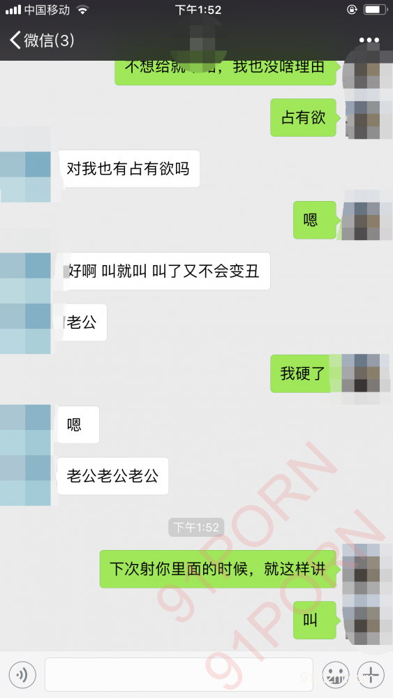This screenshot has height=698, width=393.
Task: Tap sender avatar beside the 占有欲 message
Action: point(369,117)
